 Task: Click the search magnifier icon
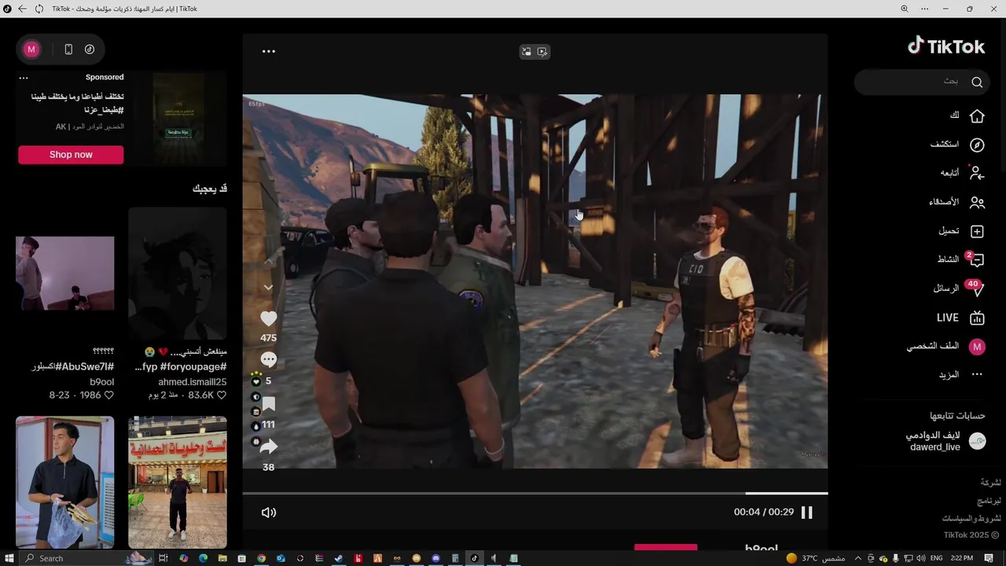(977, 82)
